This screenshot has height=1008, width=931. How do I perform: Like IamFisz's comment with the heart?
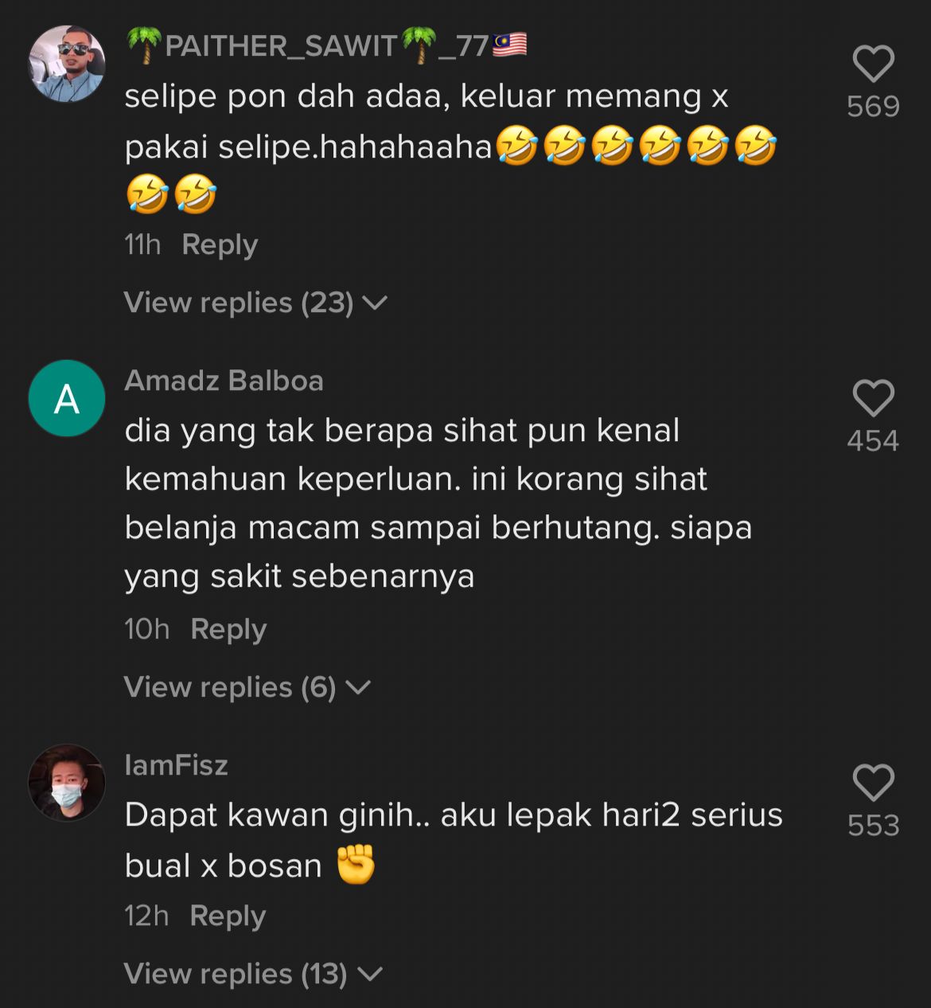pos(873,782)
